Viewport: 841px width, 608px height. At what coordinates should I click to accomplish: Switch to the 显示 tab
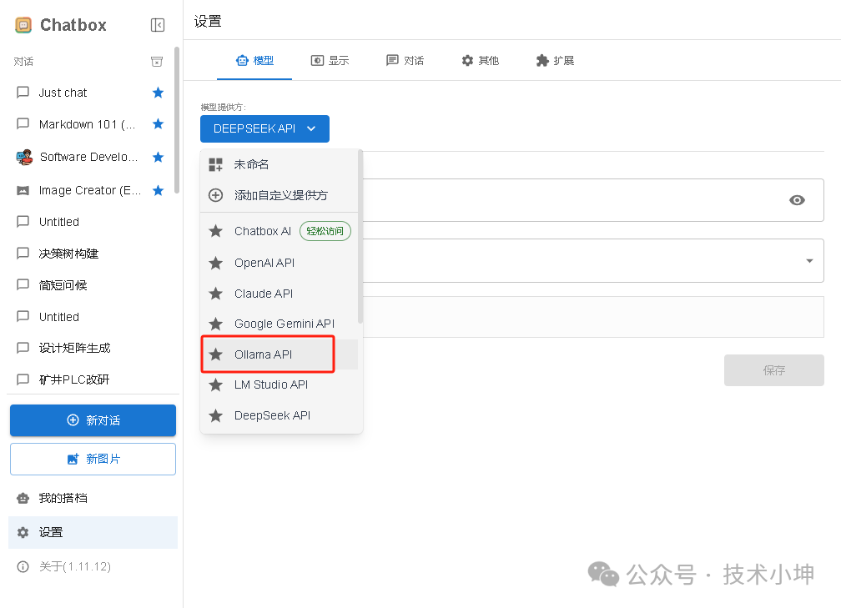tap(330, 61)
